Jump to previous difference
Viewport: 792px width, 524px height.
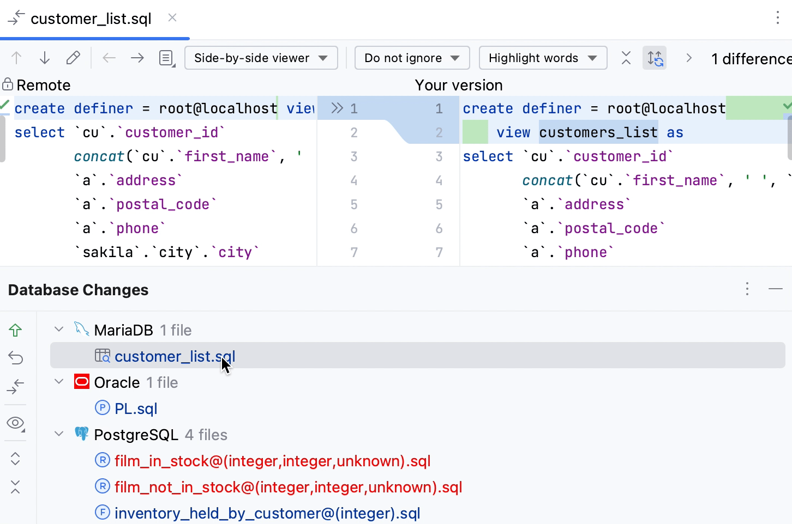pyautogui.click(x=16, y=57)
